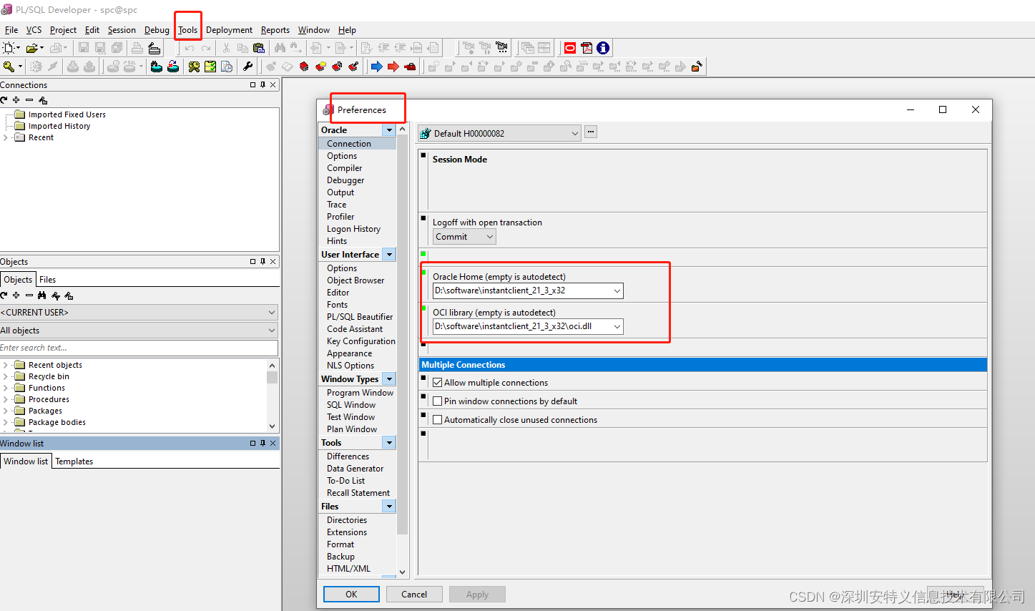Open the Logoff Commit dropdown
Screen dimensions: 1035x611
click(x=464, y=237)
